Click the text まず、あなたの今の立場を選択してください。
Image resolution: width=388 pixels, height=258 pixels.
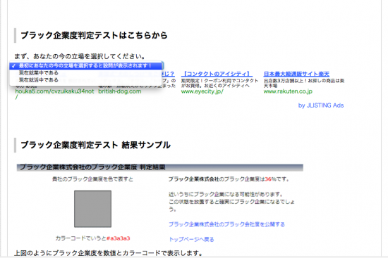pyautogui.click(x=80, y=56)
